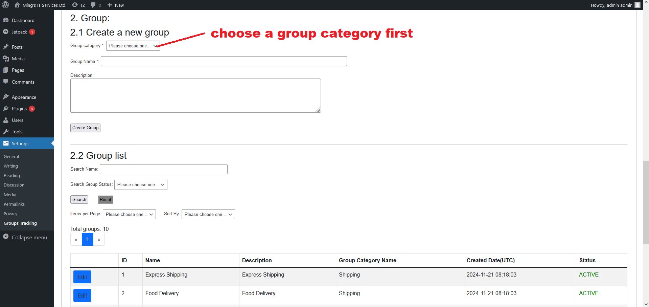
Task: Click the WordPress logo icon
Action: point(5,5)
